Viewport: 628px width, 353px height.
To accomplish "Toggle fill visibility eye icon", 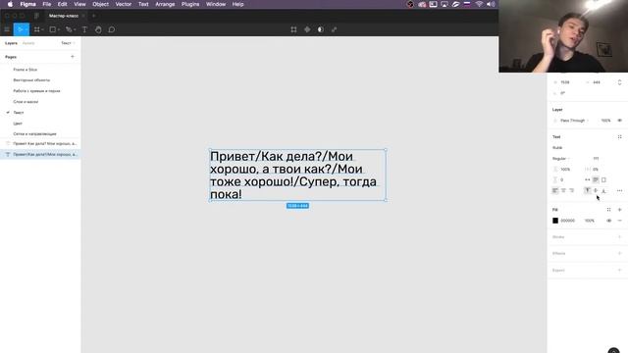I will (x=608, y=221).
